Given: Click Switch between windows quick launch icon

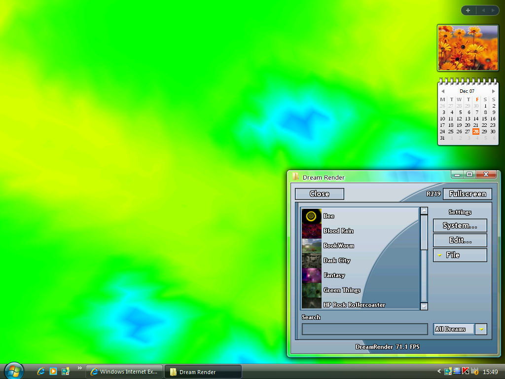Looking at the screenshot, I should tap(66, 371).
